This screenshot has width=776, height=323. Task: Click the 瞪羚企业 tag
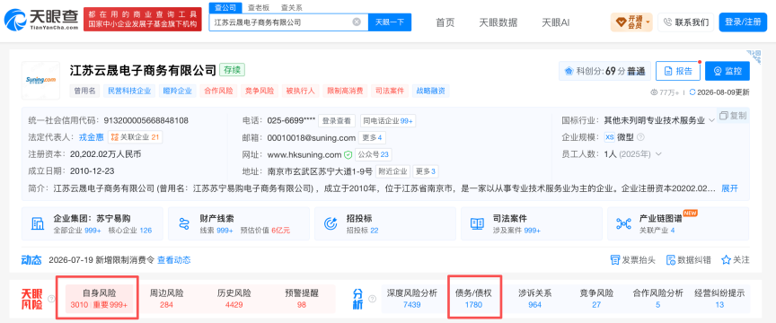pyautogui.click(x=177, y=91)
